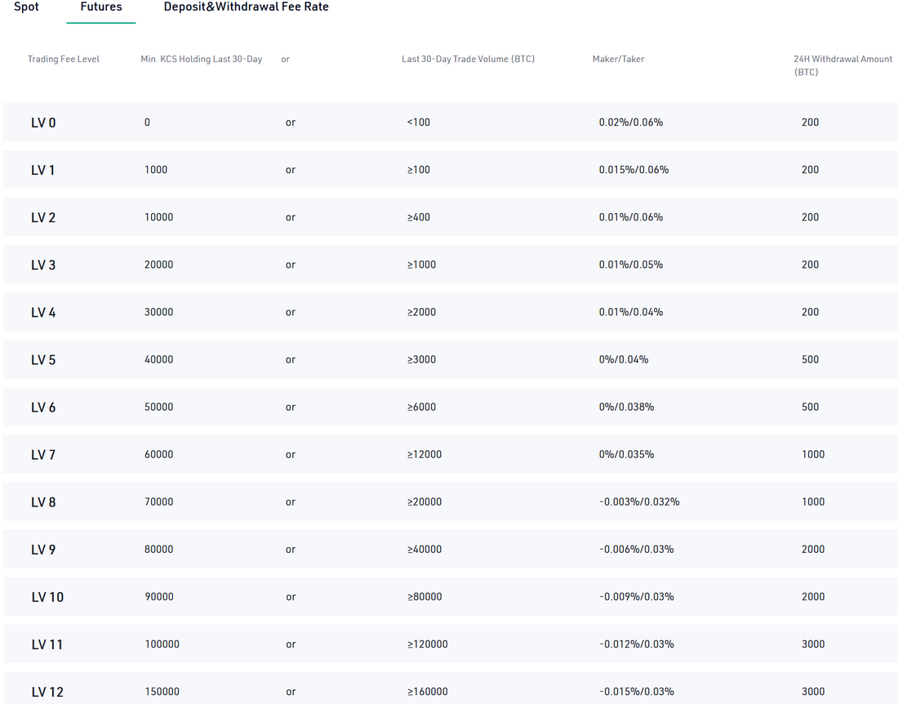Click the -0.009%/0.03% fee value
This screenshot has height=704, width=898.
click(637, 597)
